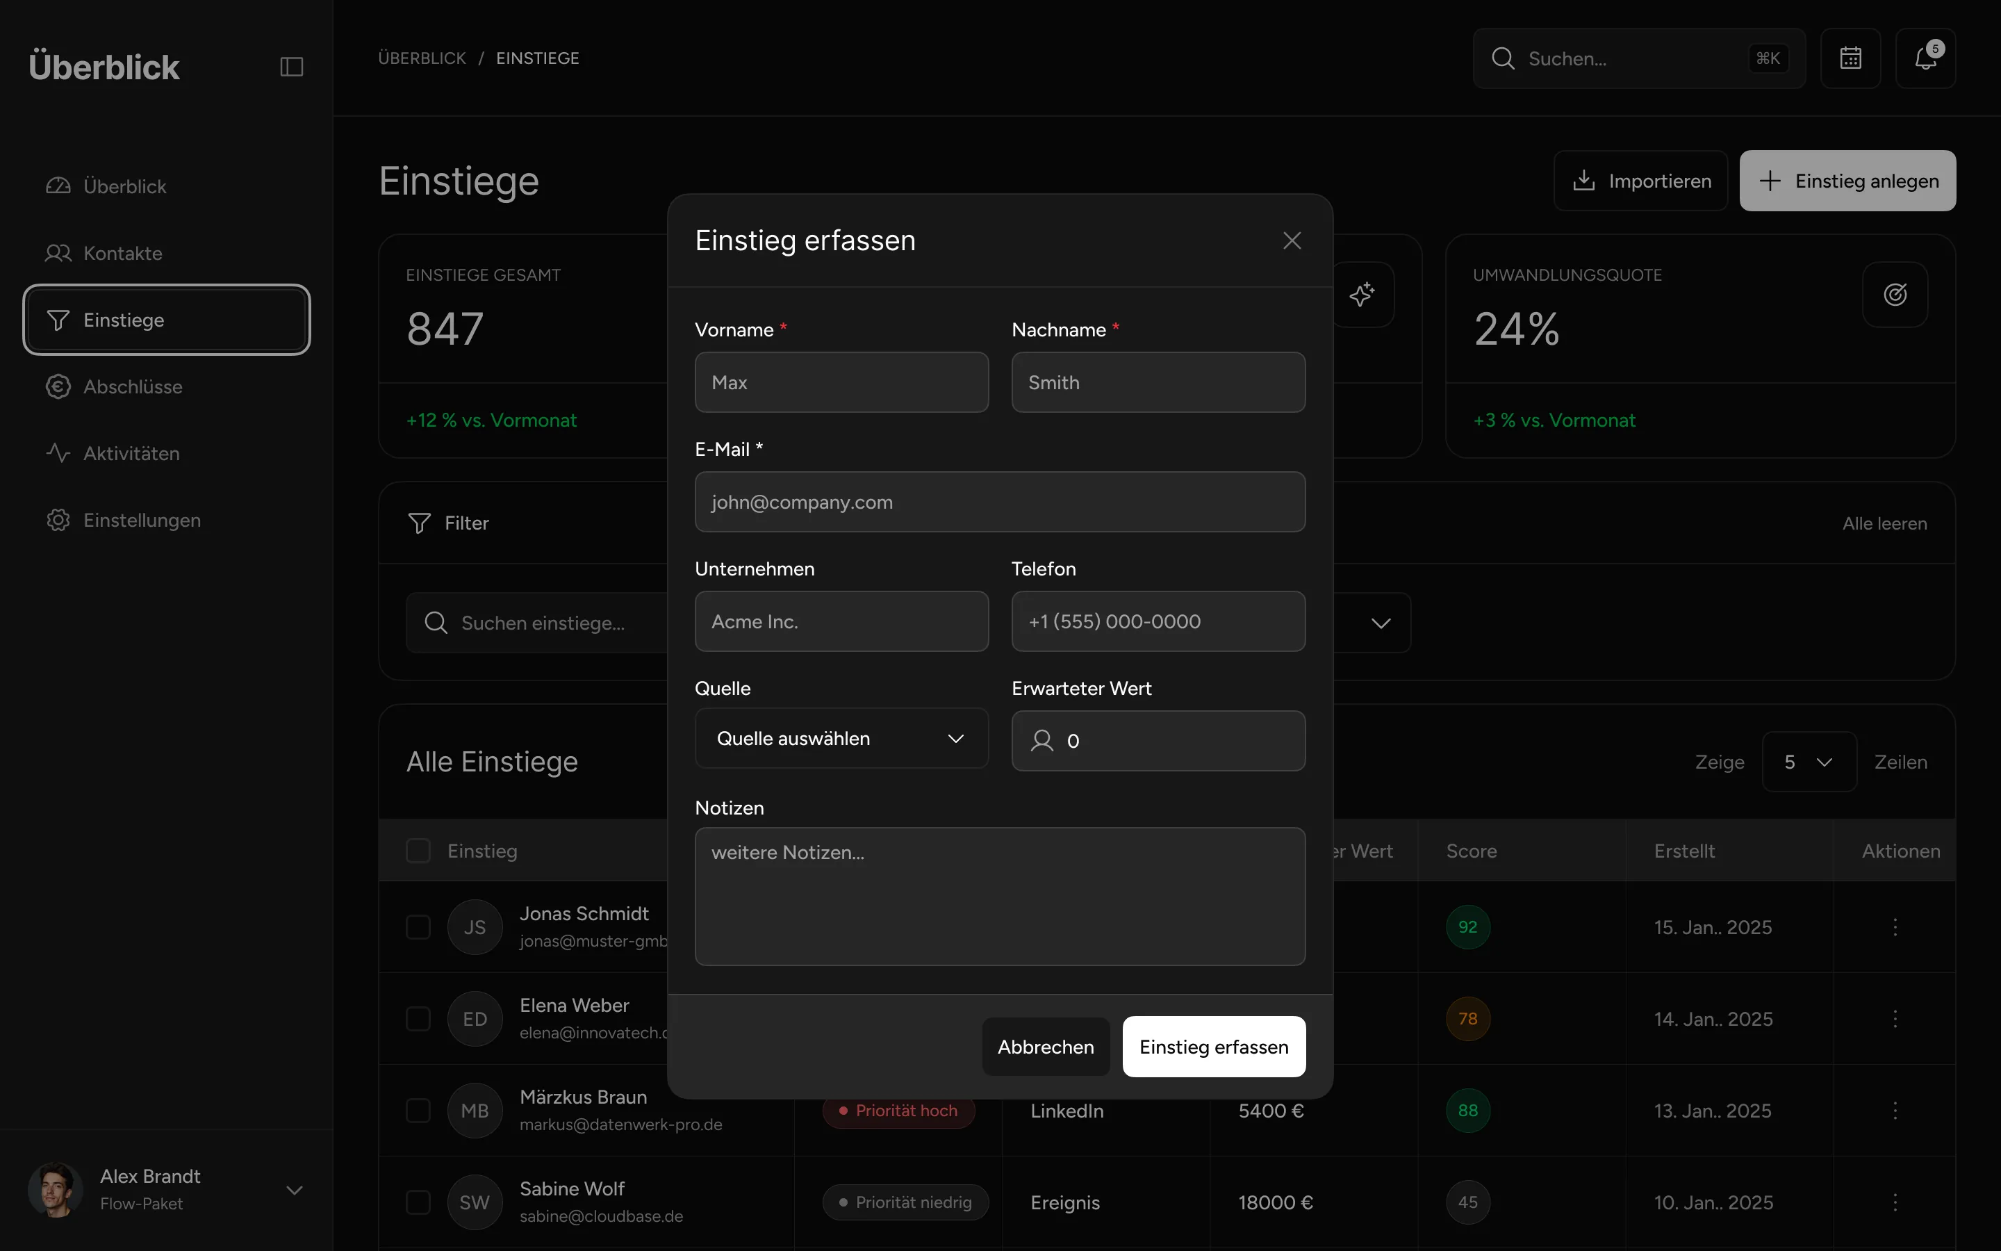
Task: Close the Einstieg erfassen dialog
Action: [1292, 240]
